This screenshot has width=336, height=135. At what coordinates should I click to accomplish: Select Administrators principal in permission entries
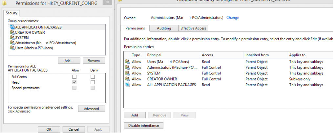click(x=172, y=67)
